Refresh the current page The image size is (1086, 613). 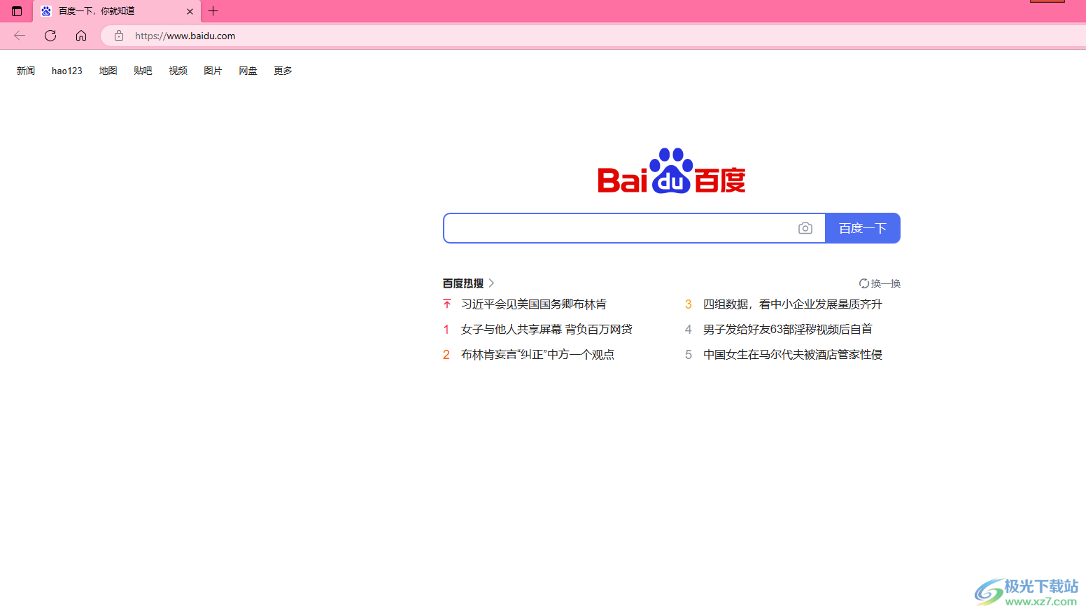coord(50,36)
